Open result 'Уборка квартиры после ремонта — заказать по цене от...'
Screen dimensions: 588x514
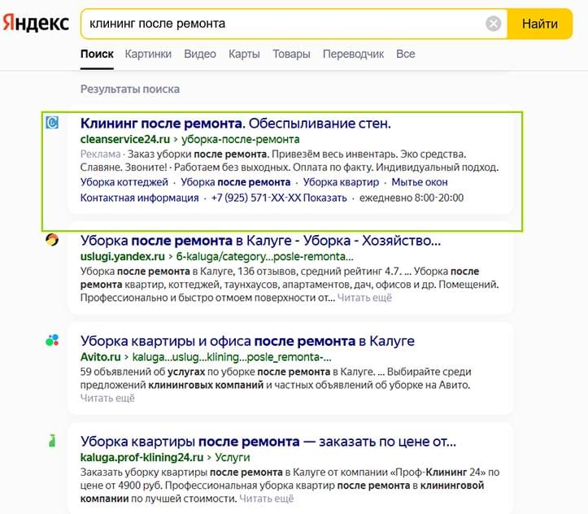pos(268,442)
